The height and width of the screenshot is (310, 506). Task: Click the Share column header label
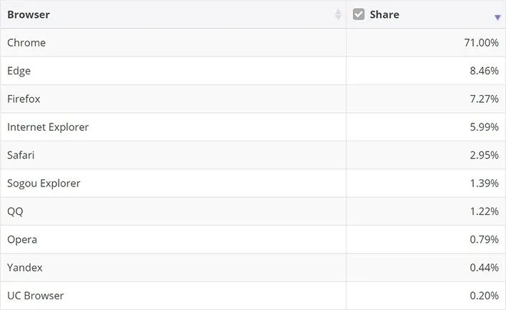tap(385, 14)
